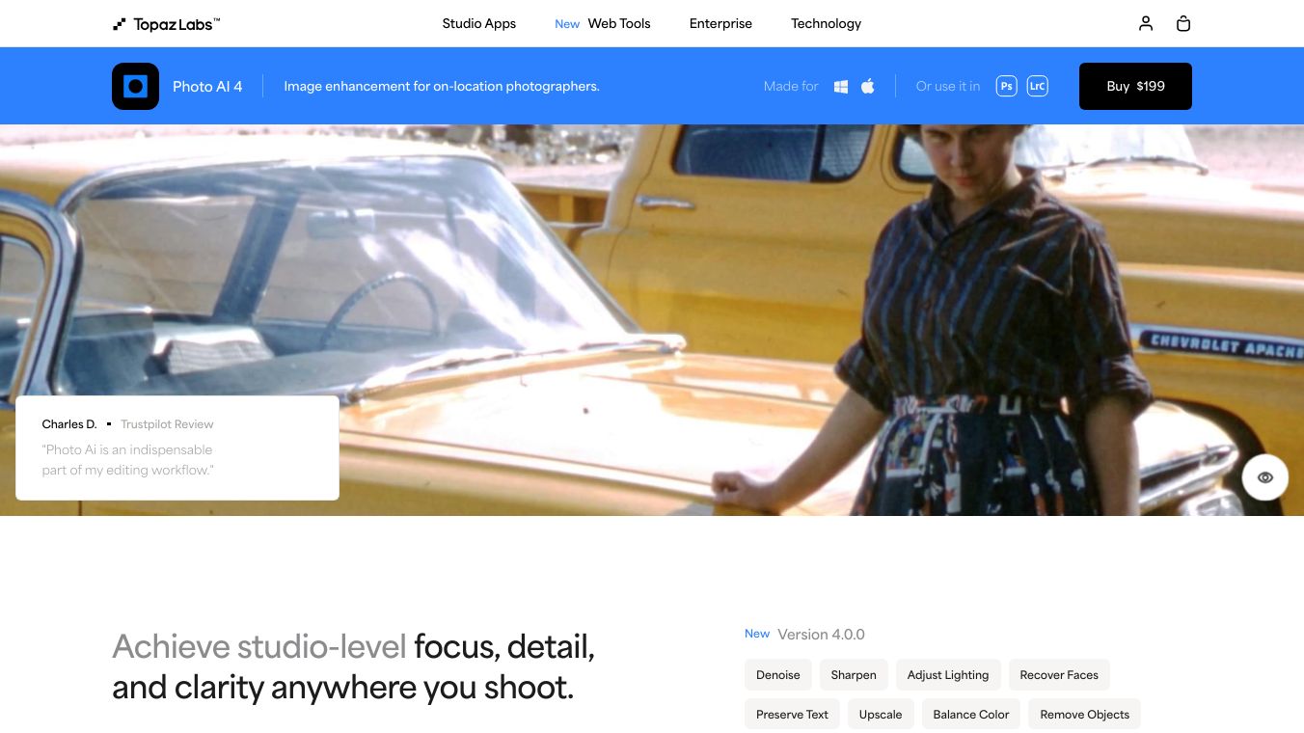1304x733 pixels.
Task: Click the Charles D. review quote text
Action: click(x=128, y=460)
